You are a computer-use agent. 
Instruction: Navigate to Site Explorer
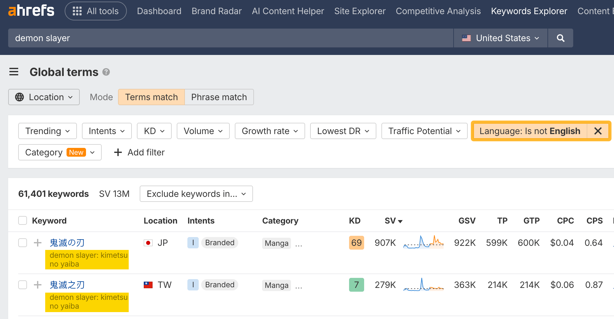tap(360, 11)
